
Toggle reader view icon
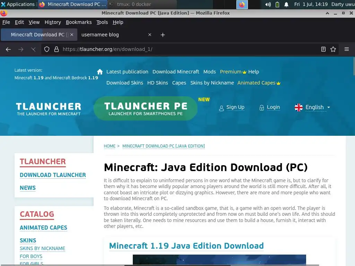coord(323,49)
